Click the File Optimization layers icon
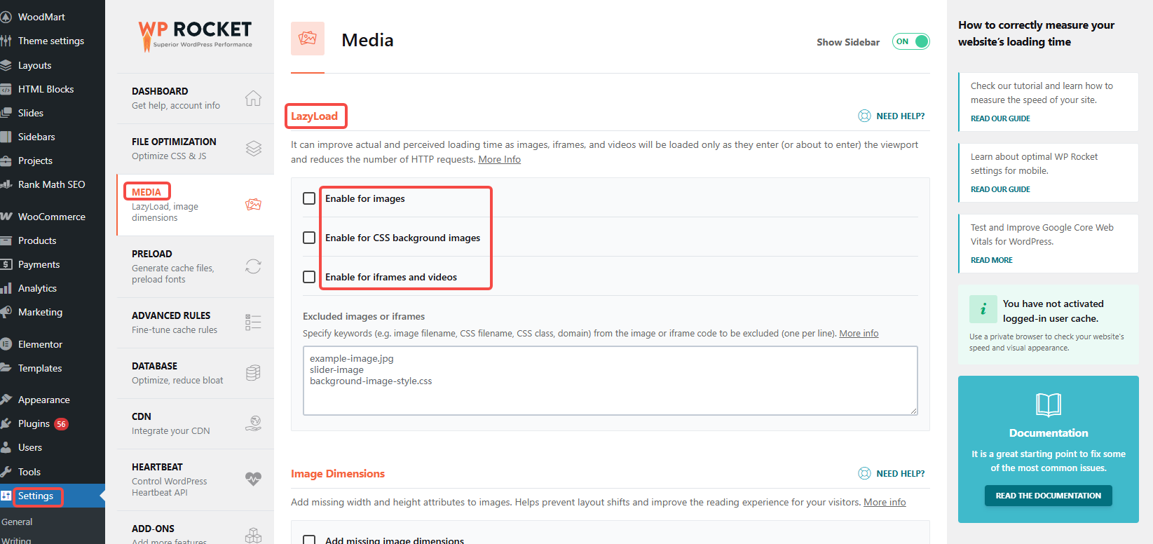 pyautogui.click(x=253, y=149)
